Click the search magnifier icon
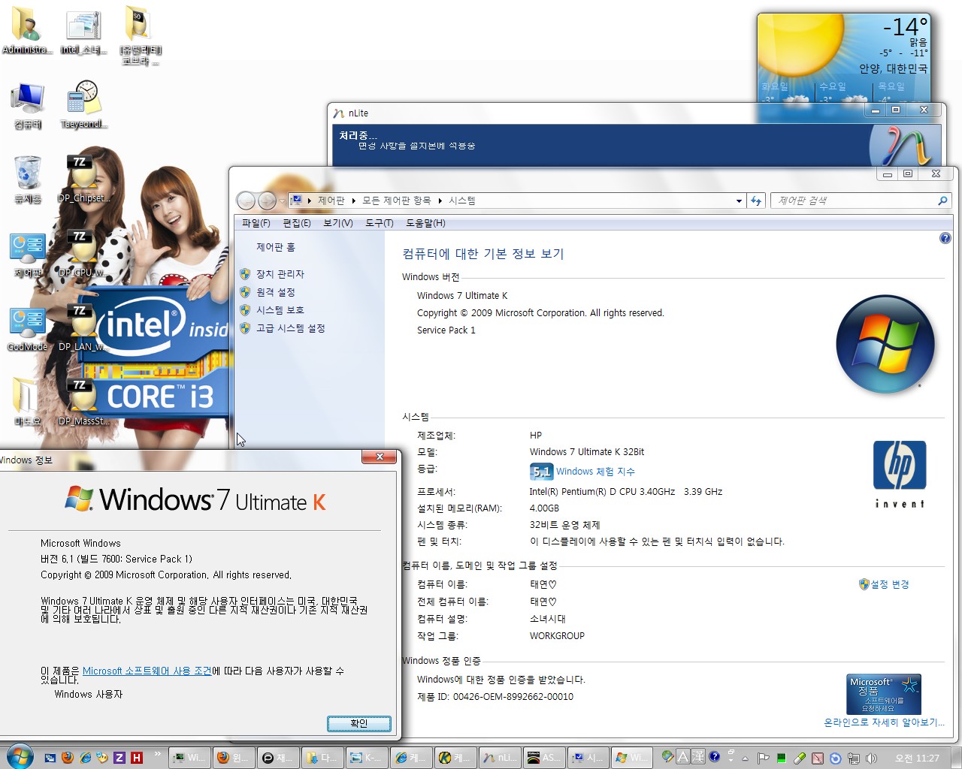The width and height of the screenshot is (962, 769). [x=942, y=201]
